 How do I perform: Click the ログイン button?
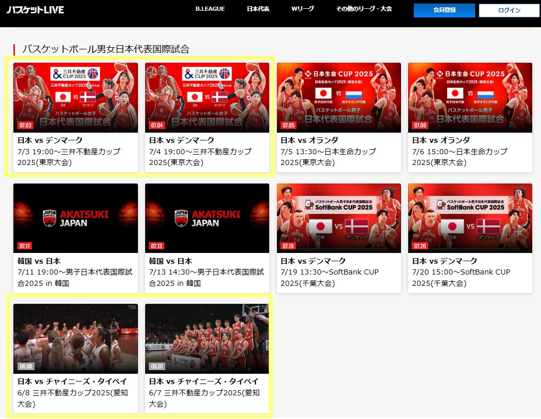(509, 10)
